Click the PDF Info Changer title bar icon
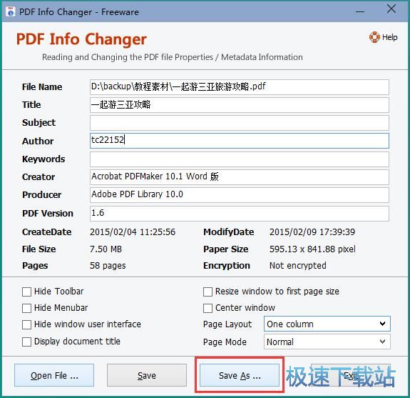This screenshot has height=398, width=410. coord(11,12)
